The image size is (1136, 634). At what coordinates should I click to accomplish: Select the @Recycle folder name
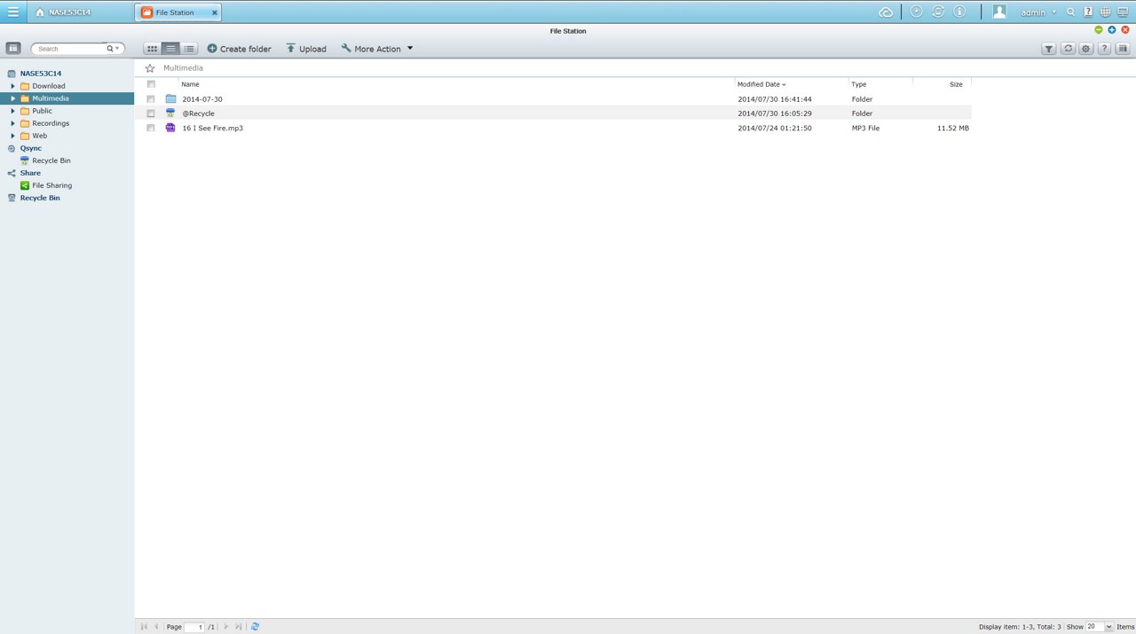coord(198,113)
